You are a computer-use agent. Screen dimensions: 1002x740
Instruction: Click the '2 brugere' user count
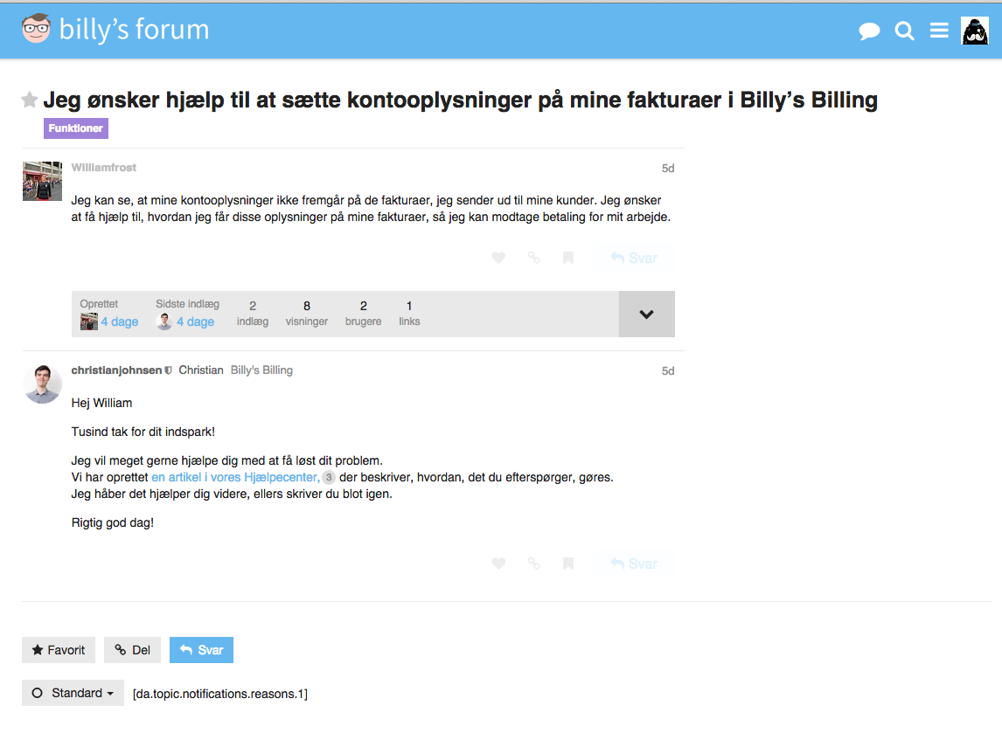[363, 314]
